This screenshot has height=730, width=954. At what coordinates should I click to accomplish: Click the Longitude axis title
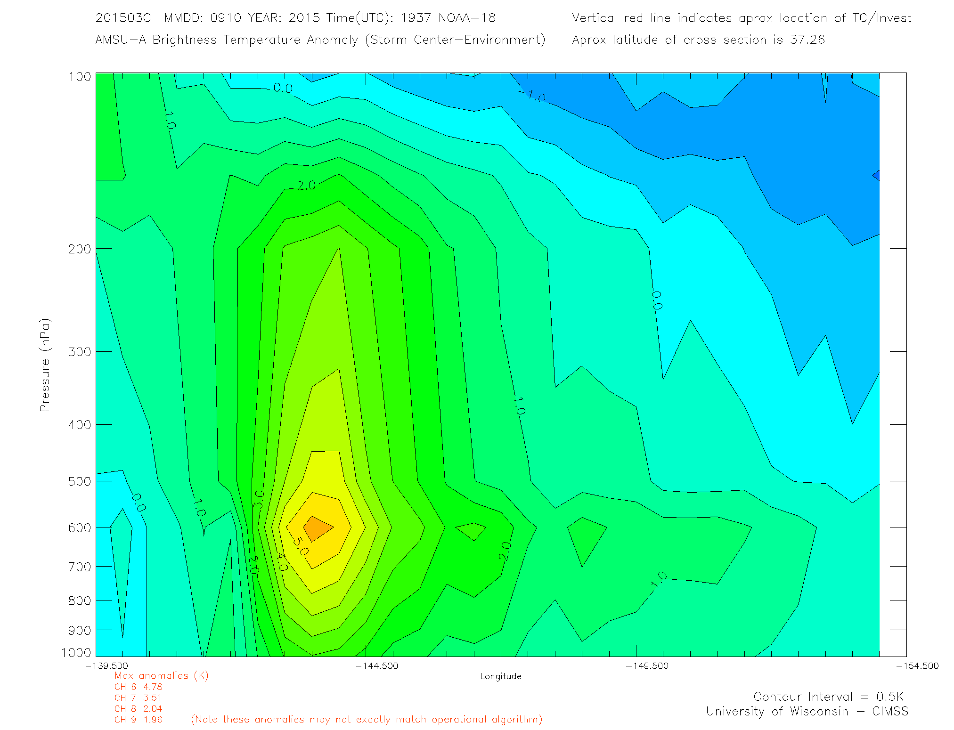pos(500,676)
